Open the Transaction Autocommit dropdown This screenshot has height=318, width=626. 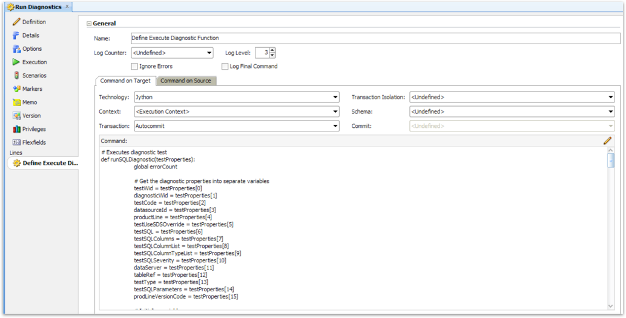237,126
